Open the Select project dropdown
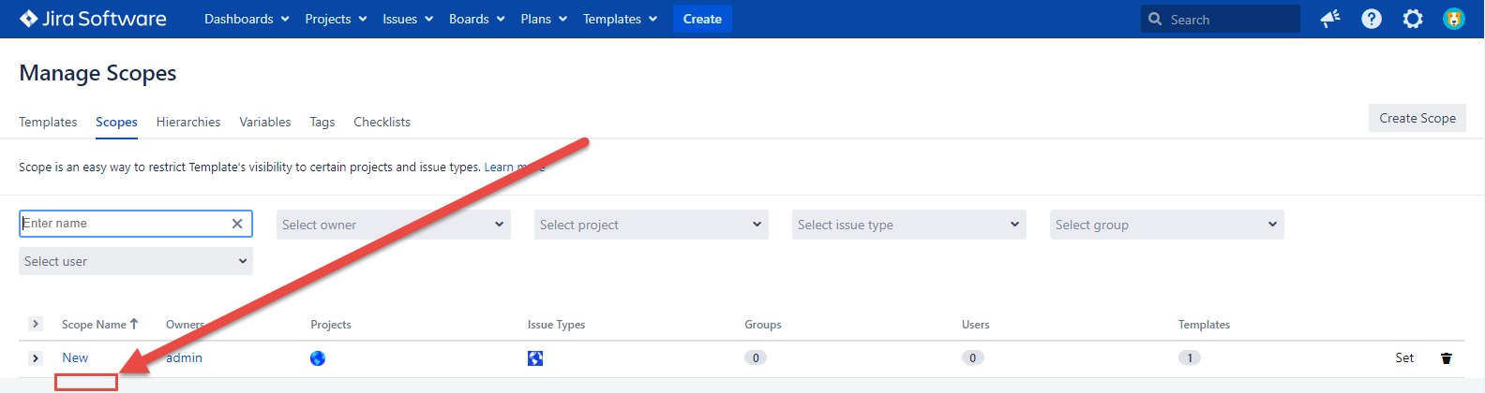The image size is (1485, 393). 651,225
